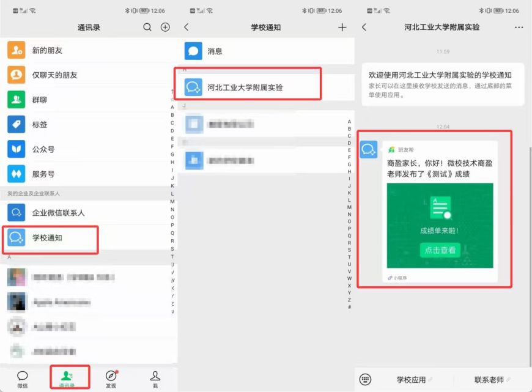The width and height of the screenshot is (532, 392).
Task: Open 企业微信联系人 contacts entry
Action: click(58, 213)
